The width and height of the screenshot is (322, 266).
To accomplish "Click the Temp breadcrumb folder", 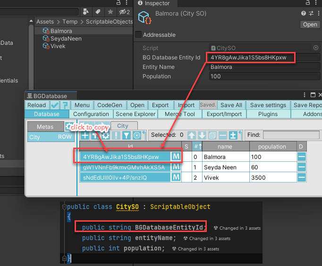I will click(x=70, y=22).
